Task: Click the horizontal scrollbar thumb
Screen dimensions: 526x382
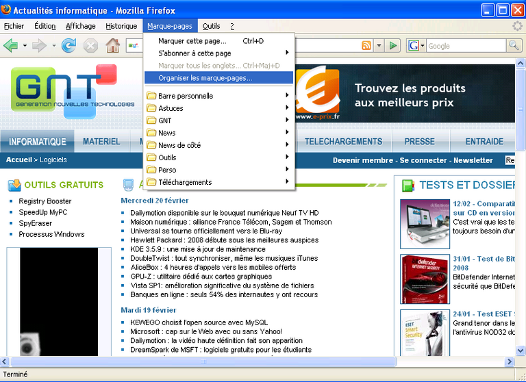Action: tap(203, 361)
